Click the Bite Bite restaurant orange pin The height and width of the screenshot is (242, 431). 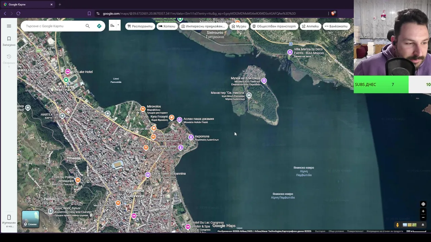click(118, 203)
